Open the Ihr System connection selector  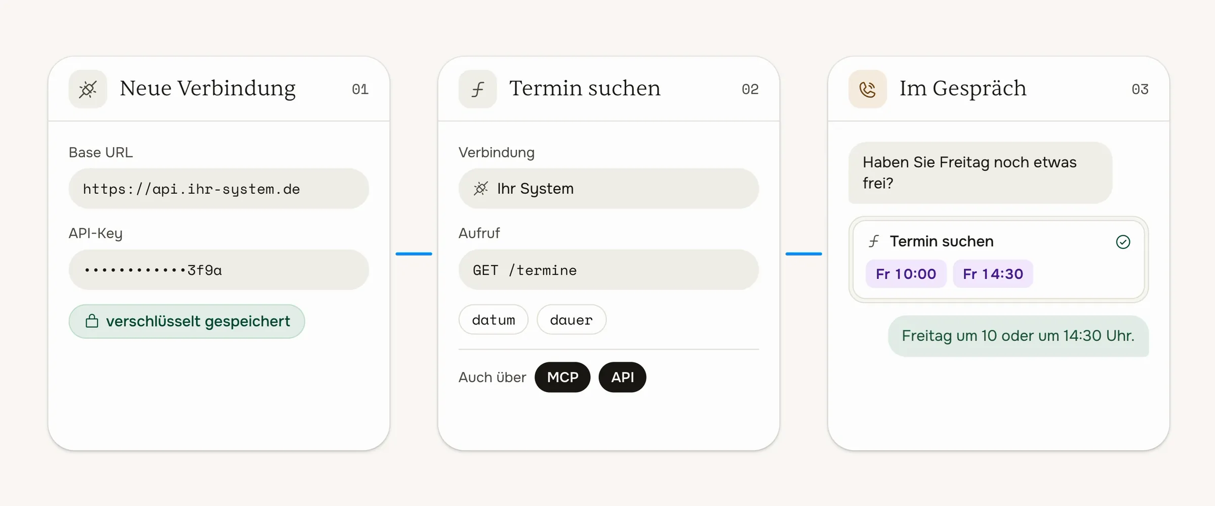click(x=609, y=189)
